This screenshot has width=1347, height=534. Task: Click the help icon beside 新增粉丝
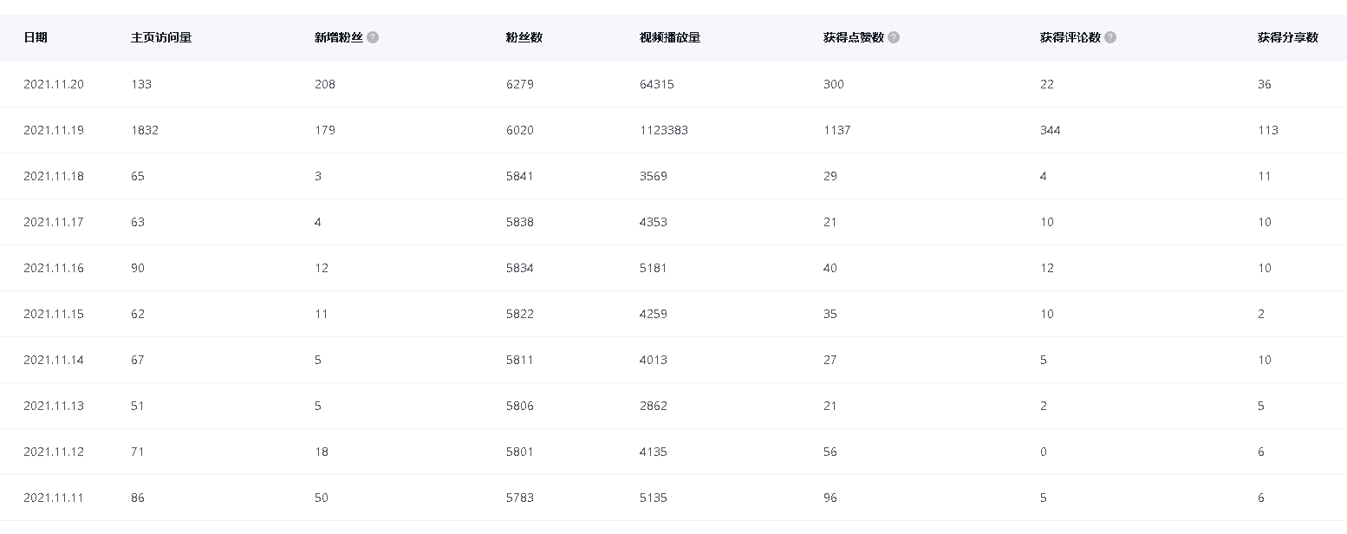click(373, 38)
